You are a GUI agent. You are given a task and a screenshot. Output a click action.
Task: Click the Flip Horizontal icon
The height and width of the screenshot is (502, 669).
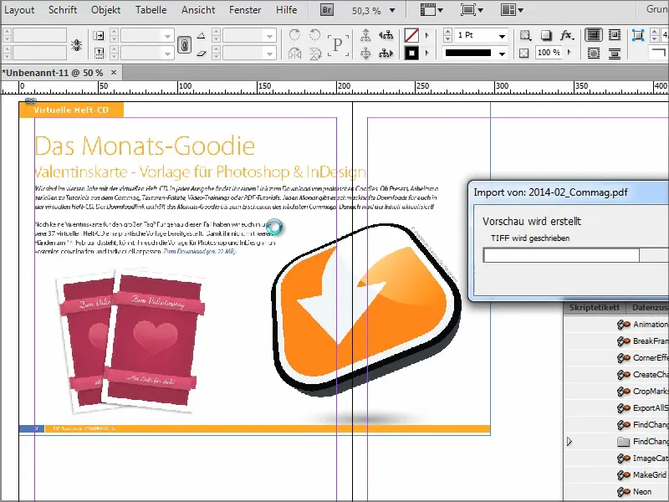pos(294,54)
